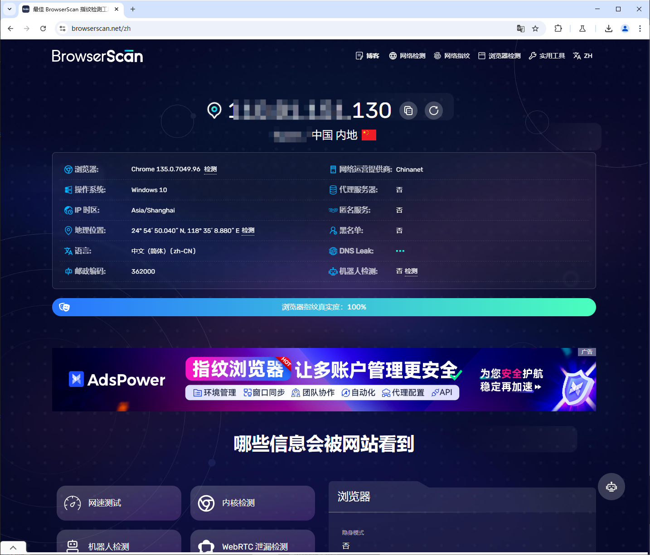The height and width of the screenshot is (555, 650).
Task: Click the location pin icon beside IP
Action: pyautogui.click(x=214, y=110)
